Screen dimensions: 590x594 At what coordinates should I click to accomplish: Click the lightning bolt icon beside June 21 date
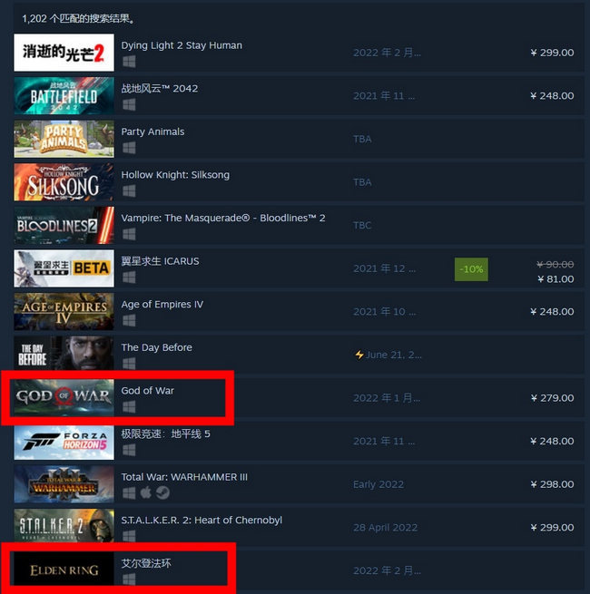tap(359, 355)
